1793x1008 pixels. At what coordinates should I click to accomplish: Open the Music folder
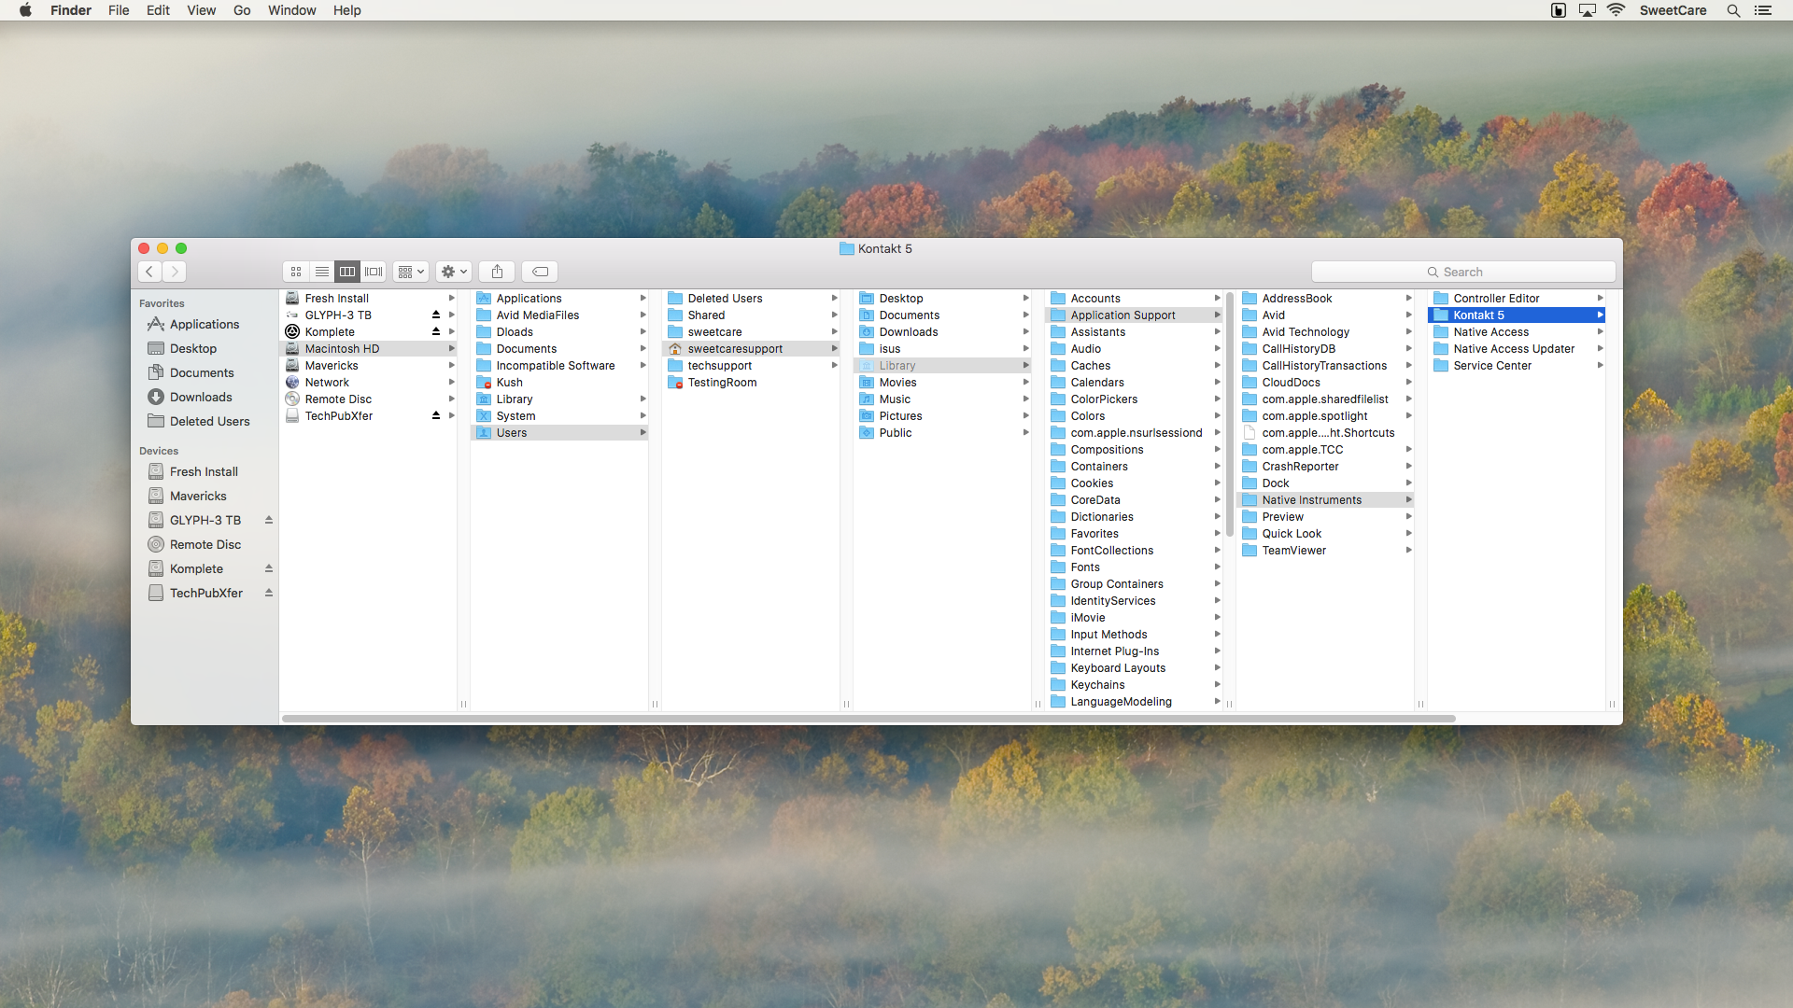coord(942,399)
